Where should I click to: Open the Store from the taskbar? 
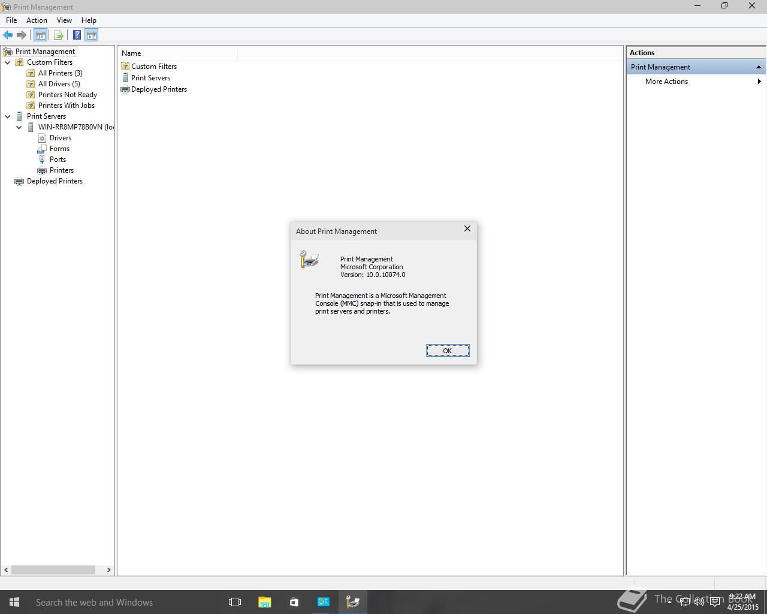coord(294,602)
